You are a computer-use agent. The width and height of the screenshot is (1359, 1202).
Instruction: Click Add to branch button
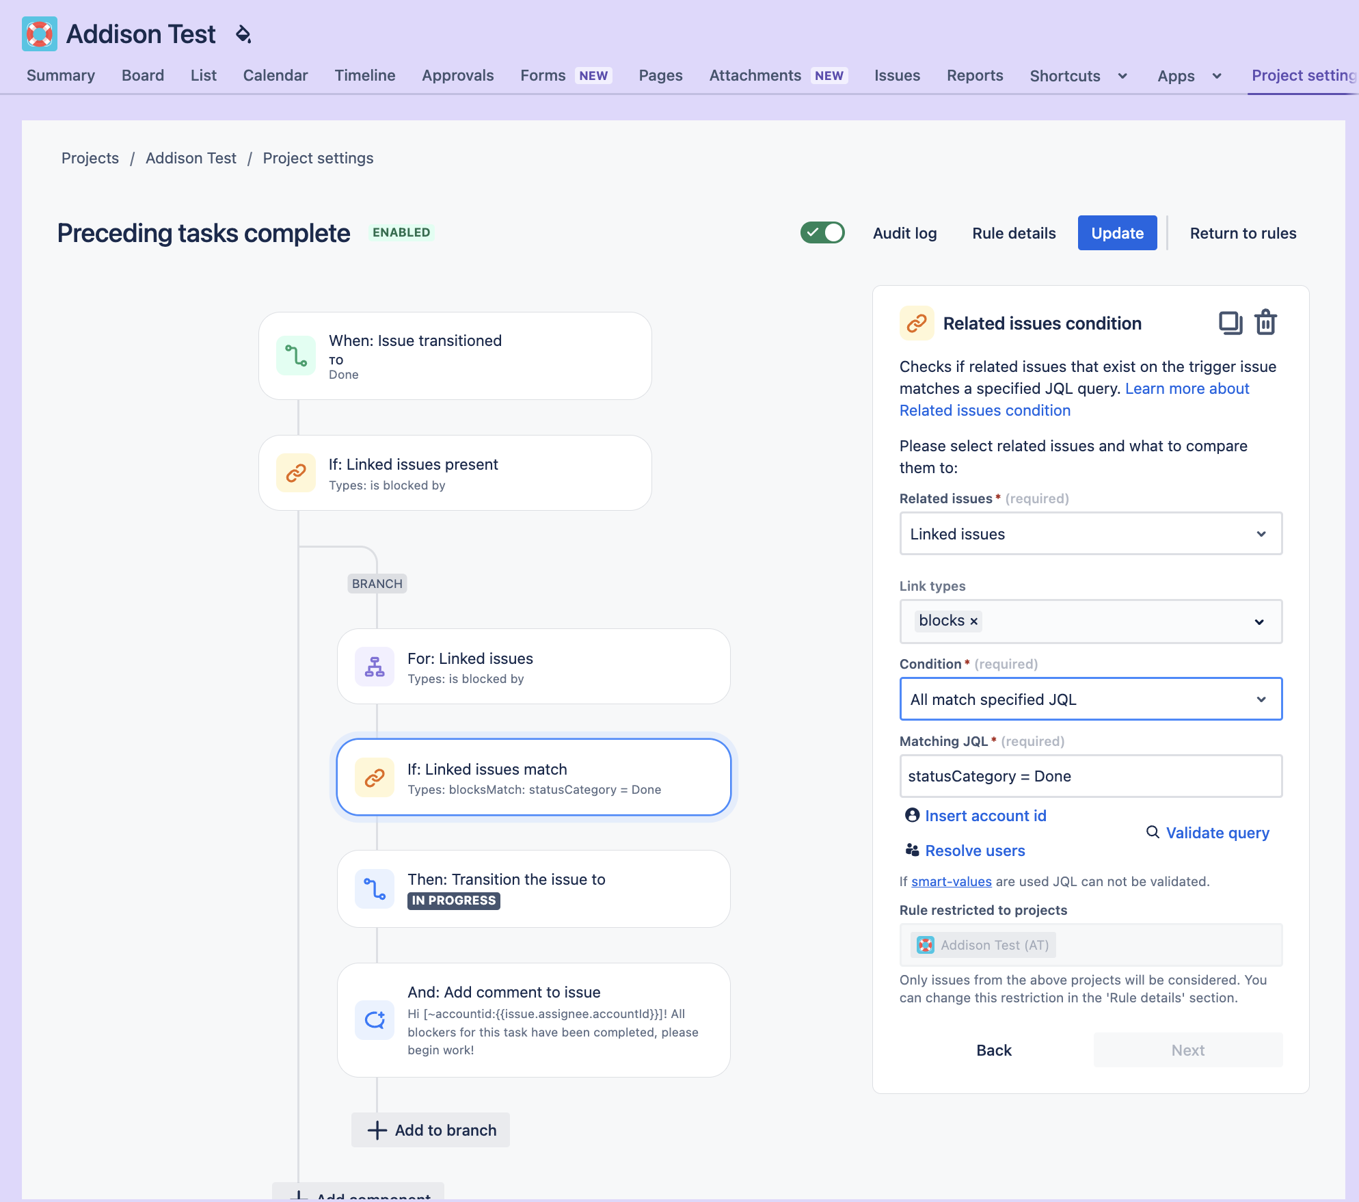tap(431, 1130)
